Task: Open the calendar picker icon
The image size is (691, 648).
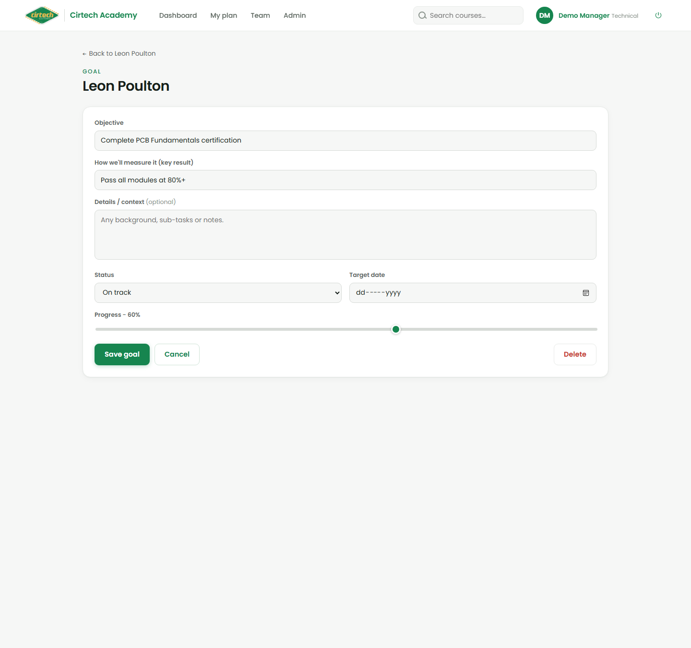Action: [586, 293]
